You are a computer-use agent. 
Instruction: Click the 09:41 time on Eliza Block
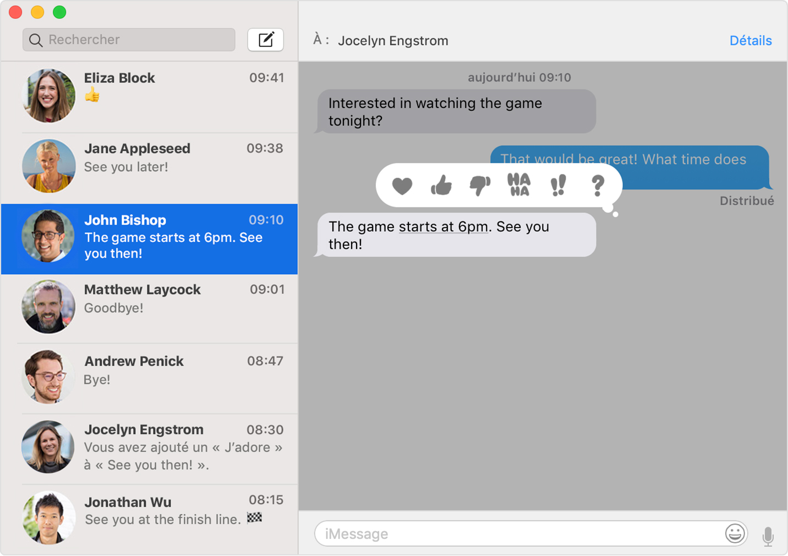tap(267, 78)
